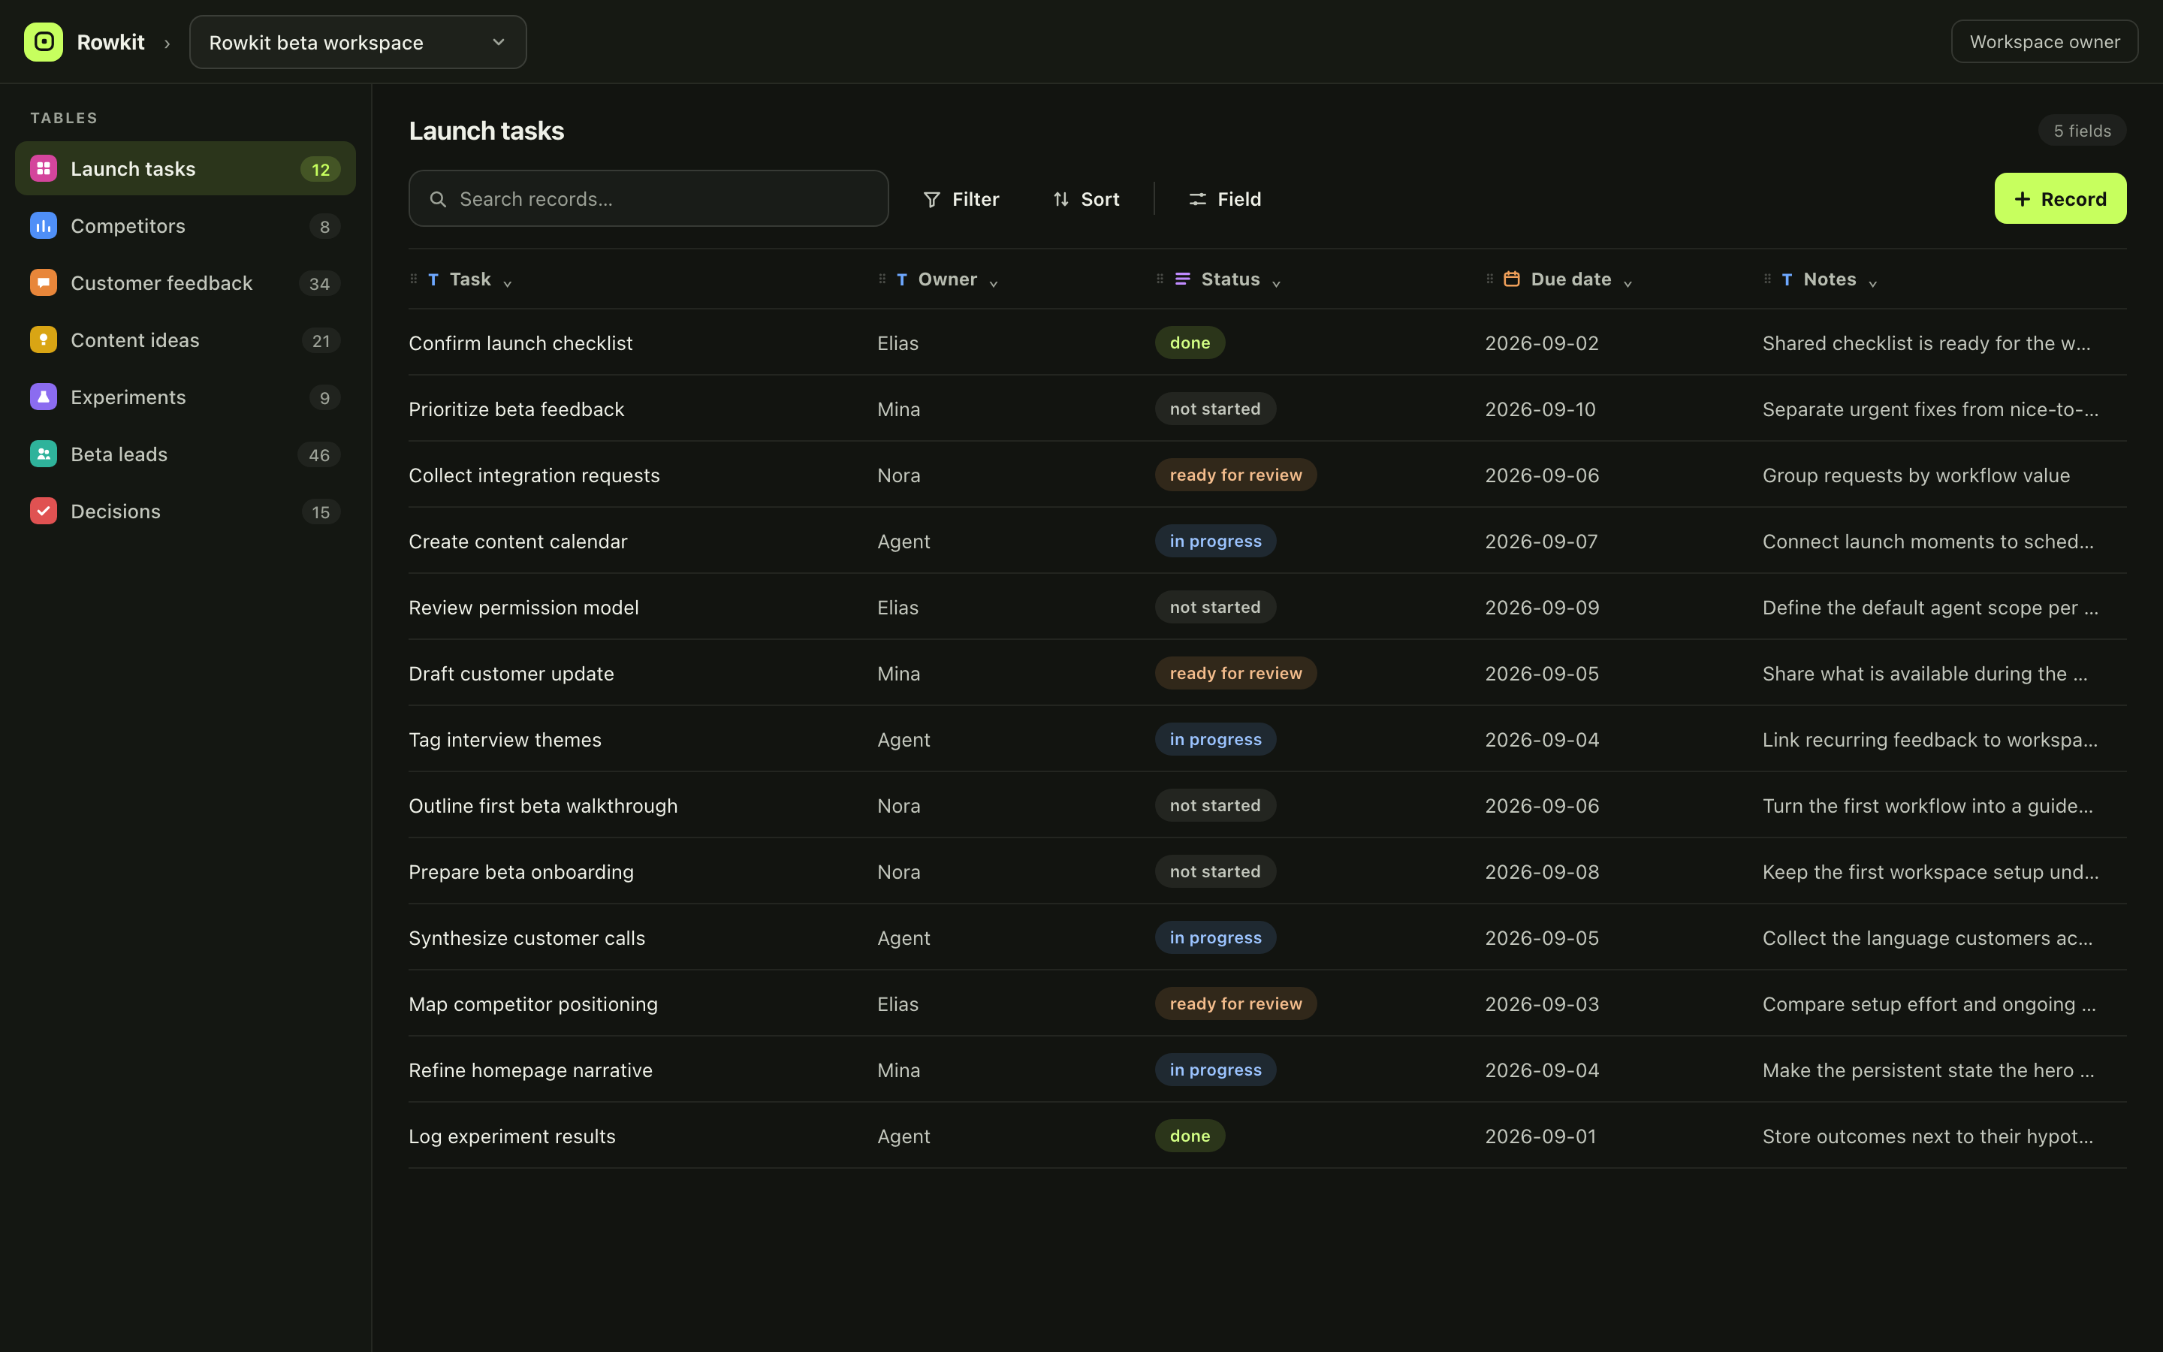Select the Review permission model task cell
2163x1352 pixels.
523,608
